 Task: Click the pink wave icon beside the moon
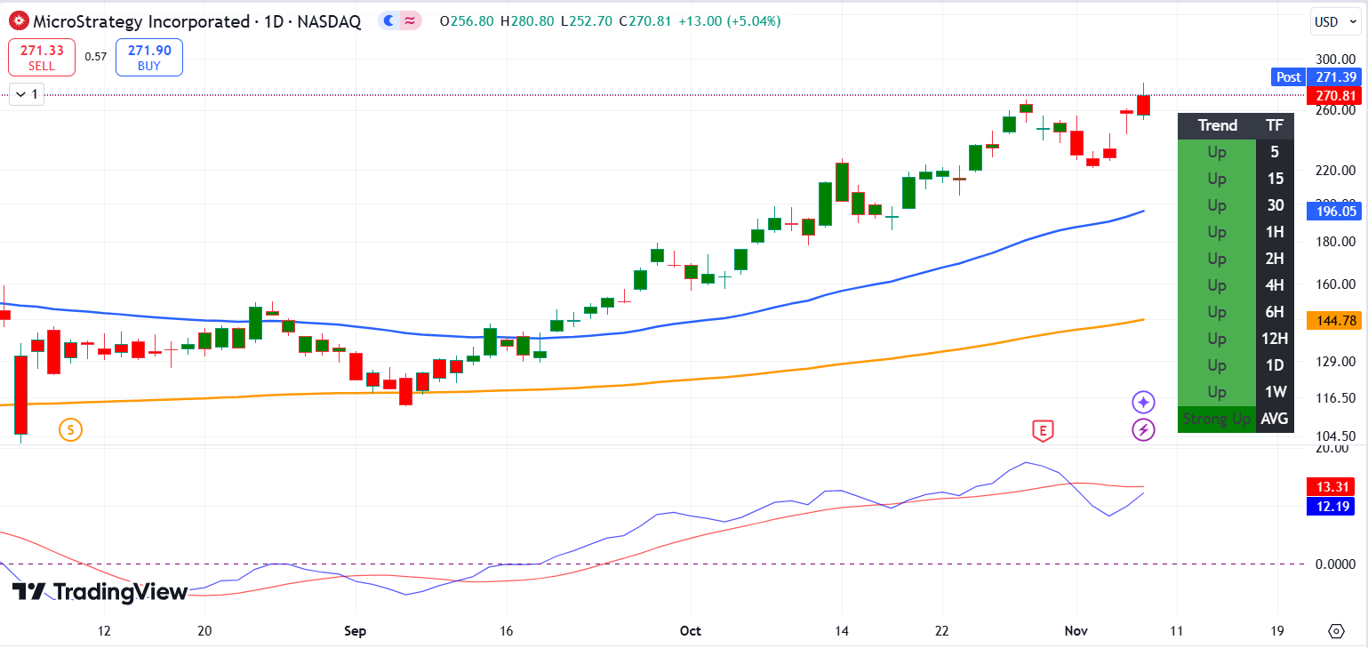pos(410,21)
